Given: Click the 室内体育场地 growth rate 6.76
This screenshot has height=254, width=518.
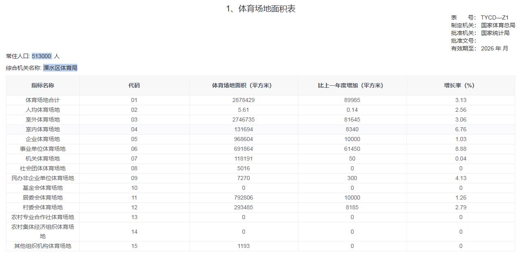Looking at the screenshot, I should tap(461, 129).
